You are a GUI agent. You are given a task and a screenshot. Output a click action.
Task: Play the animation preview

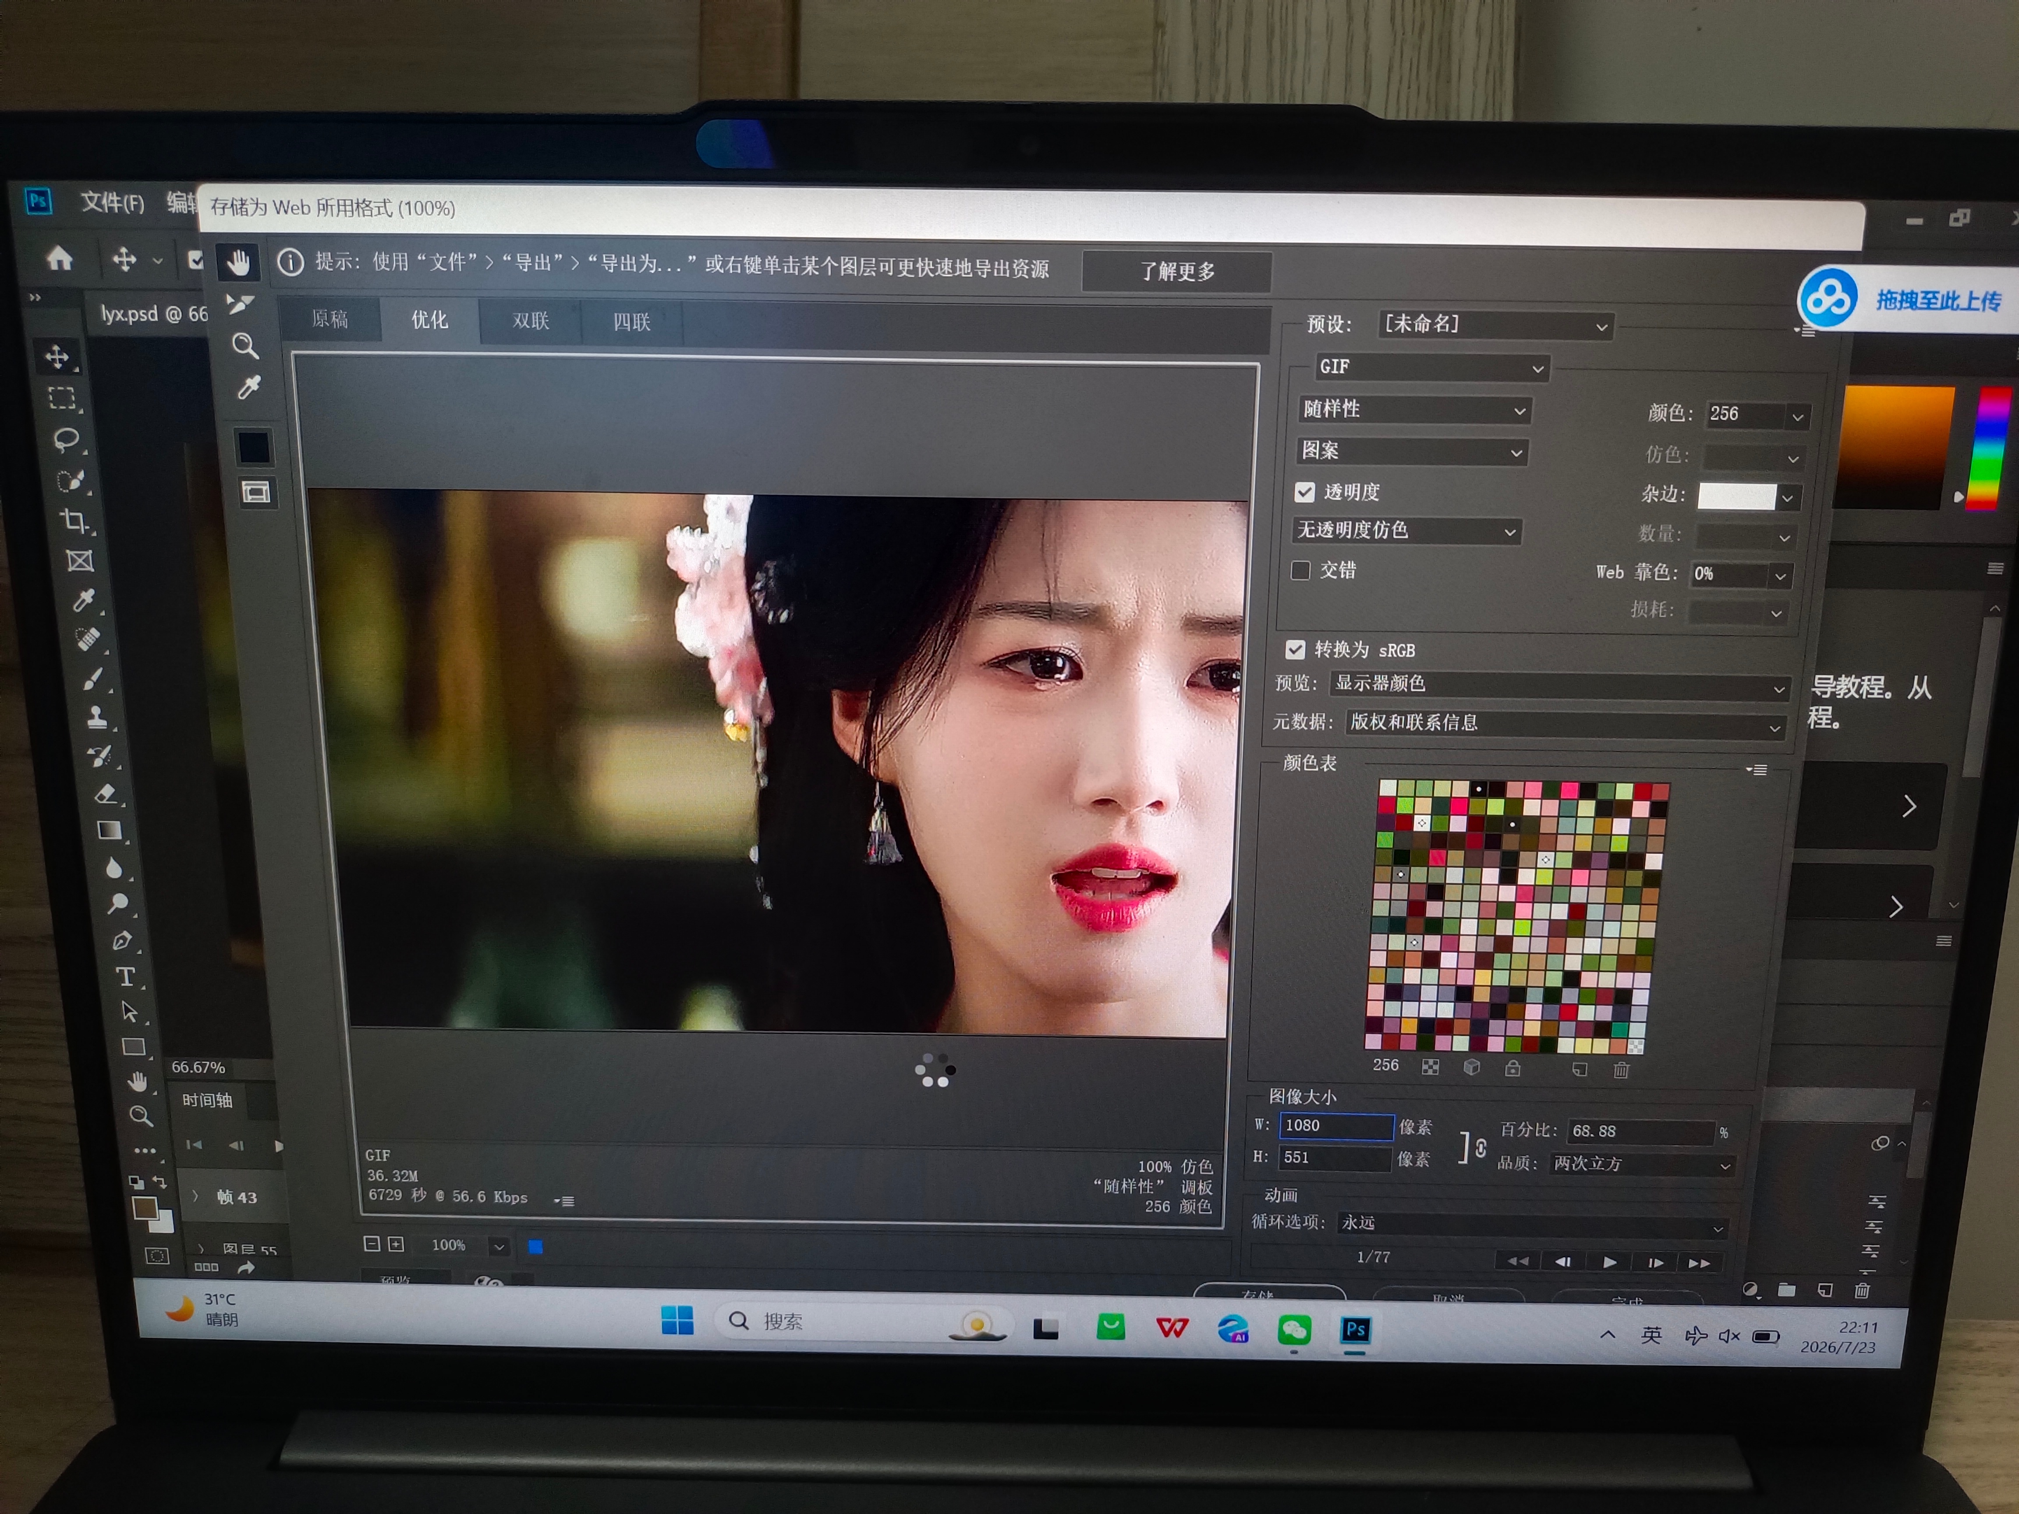pos(1609,1262)
